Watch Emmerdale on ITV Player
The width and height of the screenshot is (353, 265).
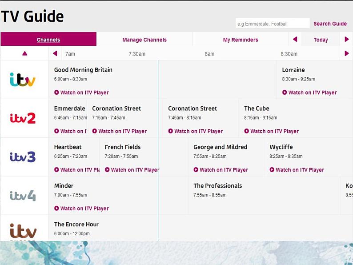(x=70, y=131)
